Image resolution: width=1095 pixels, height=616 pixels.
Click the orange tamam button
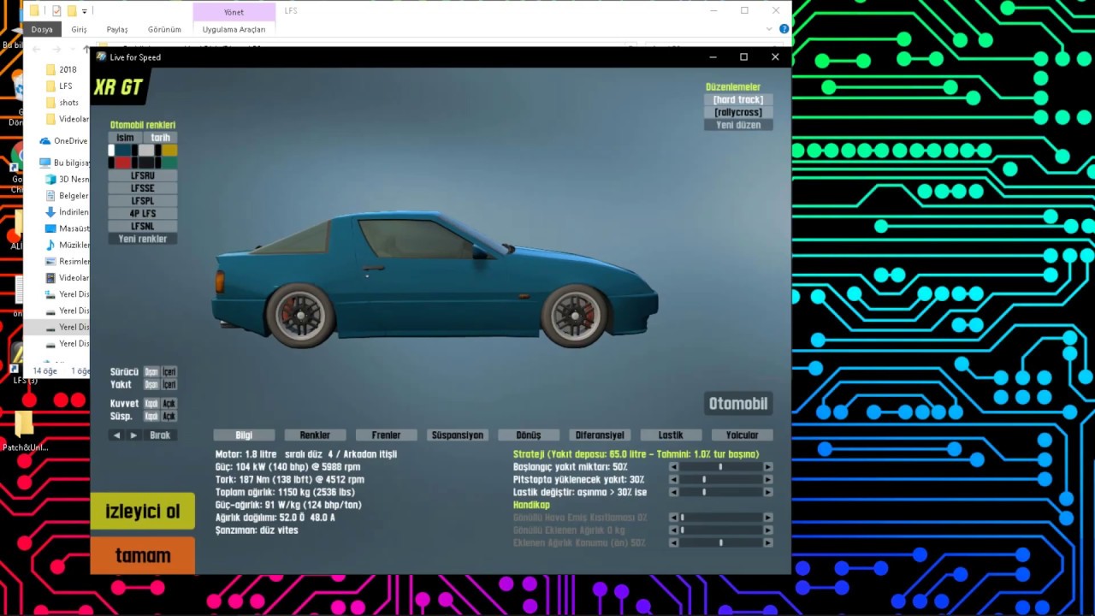(142, 556)
